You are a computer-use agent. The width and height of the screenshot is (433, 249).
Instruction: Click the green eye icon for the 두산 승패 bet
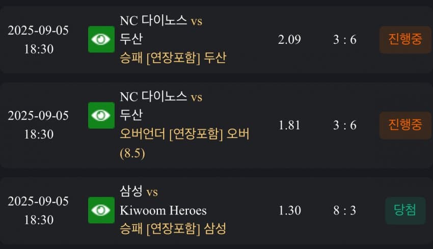point(101,40)
